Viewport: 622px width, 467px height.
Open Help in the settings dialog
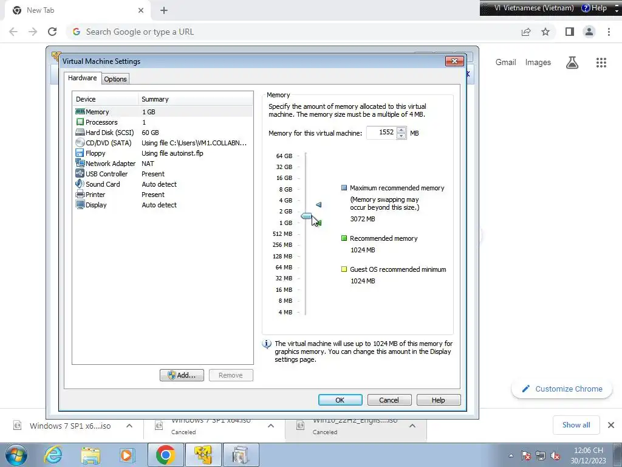[439, 400]
